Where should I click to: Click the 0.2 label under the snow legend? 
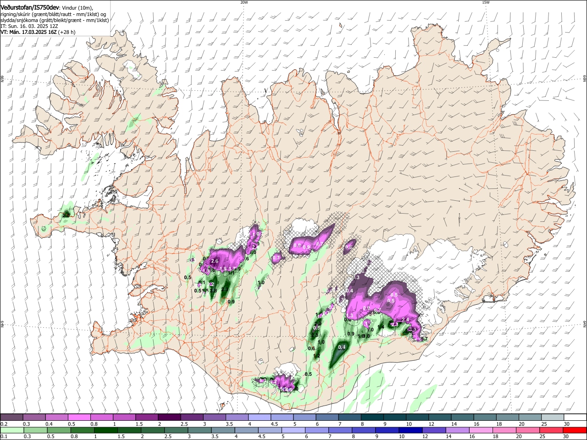point(3,424)
